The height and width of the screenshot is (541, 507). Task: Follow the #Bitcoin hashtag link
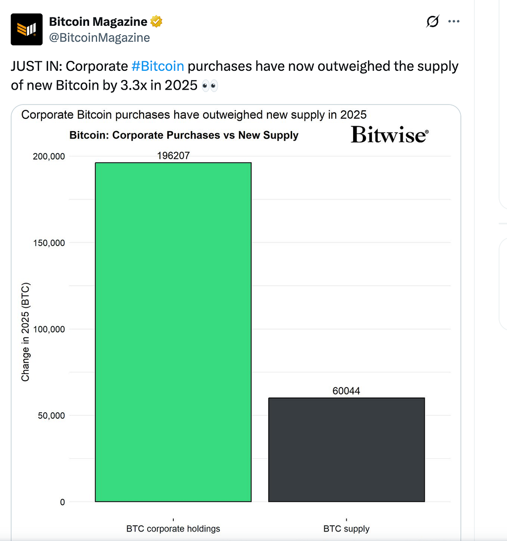[x=158, y=66]
